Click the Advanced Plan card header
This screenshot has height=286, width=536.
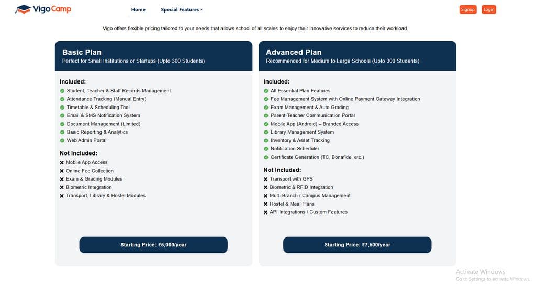[357, 56]
